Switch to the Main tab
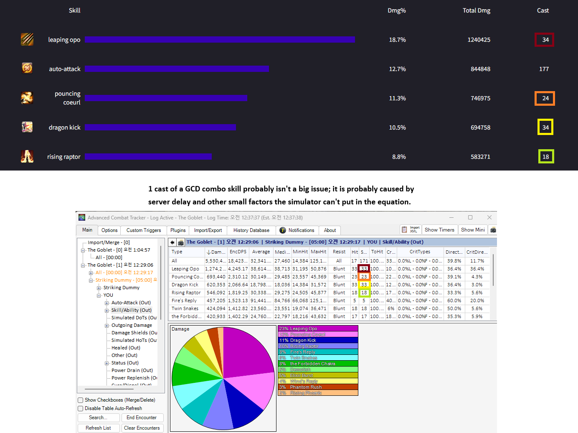The height and width of the screenshot is (433, 578). coord(87,230)
